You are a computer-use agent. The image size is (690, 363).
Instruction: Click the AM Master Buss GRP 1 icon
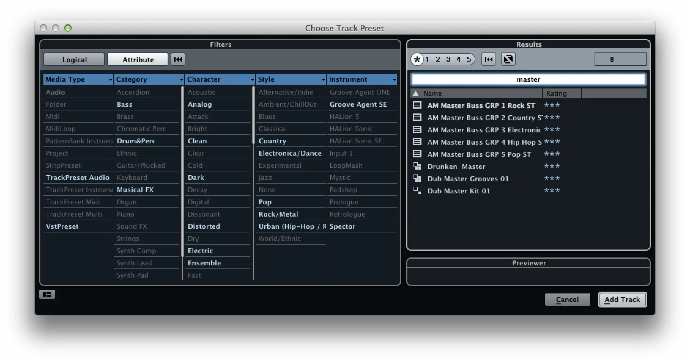point(417,105)
